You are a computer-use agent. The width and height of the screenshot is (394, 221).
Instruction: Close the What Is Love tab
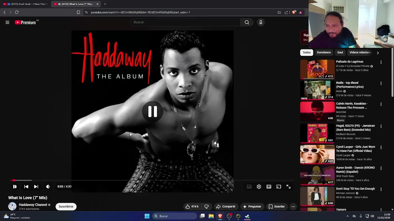coord(97,4)
